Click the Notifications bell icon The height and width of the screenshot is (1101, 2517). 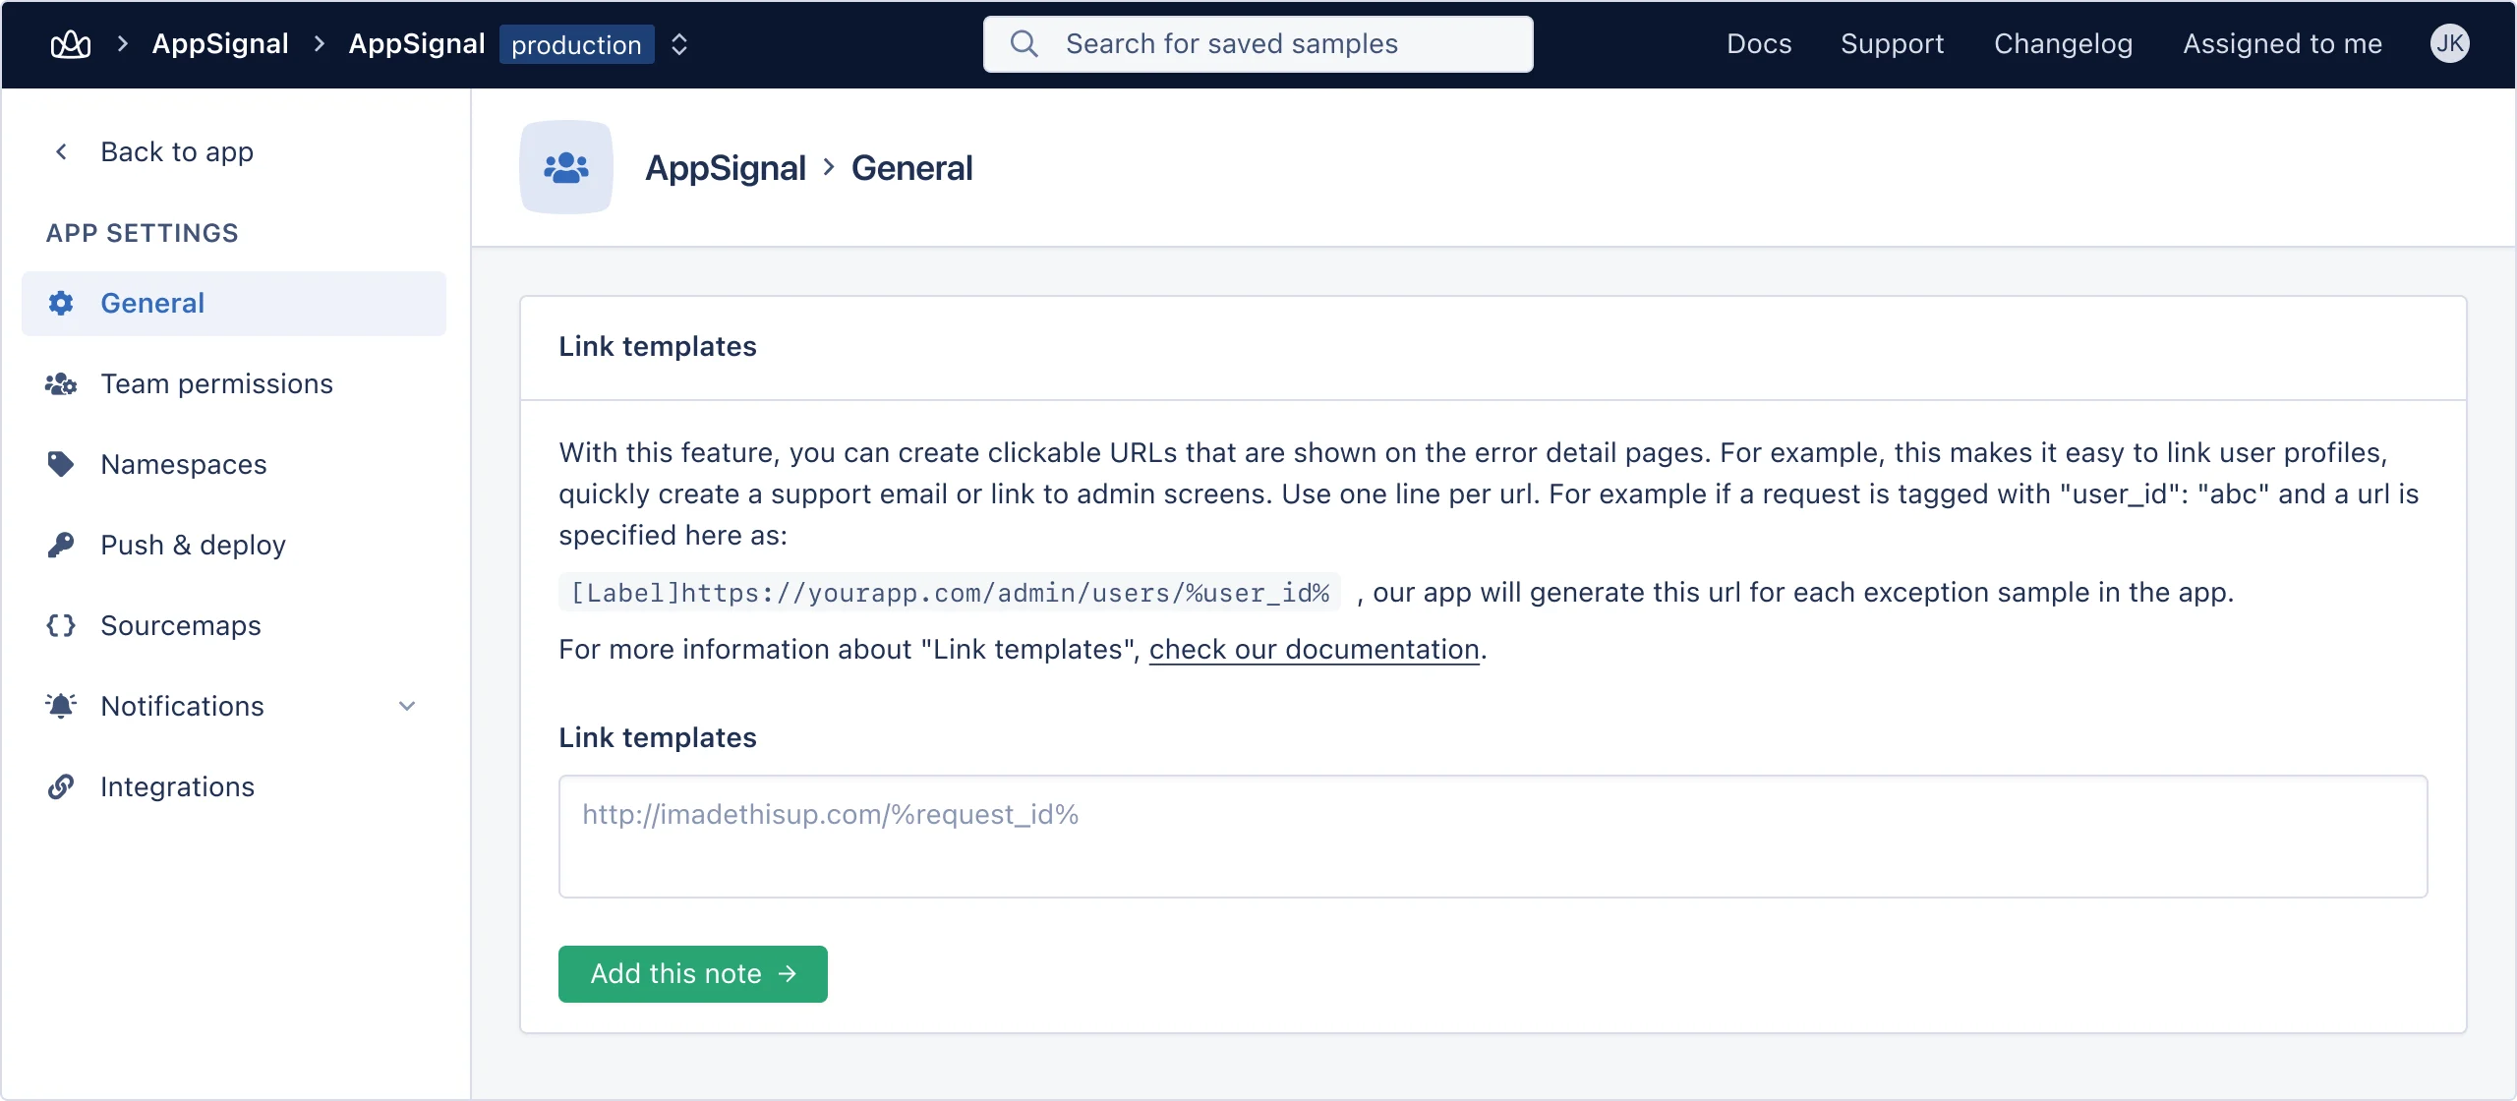coord(61,706)
